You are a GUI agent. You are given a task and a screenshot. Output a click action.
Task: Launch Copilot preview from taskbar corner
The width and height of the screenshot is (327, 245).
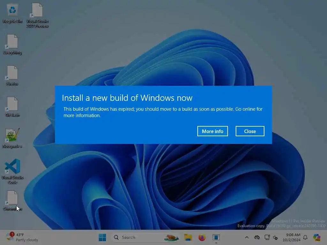tap(317, 237)
